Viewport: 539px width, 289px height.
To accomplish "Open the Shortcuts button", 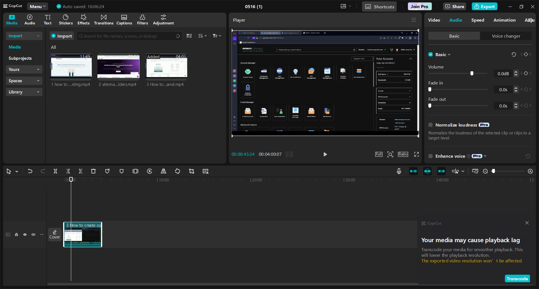I will coord(379,6).
